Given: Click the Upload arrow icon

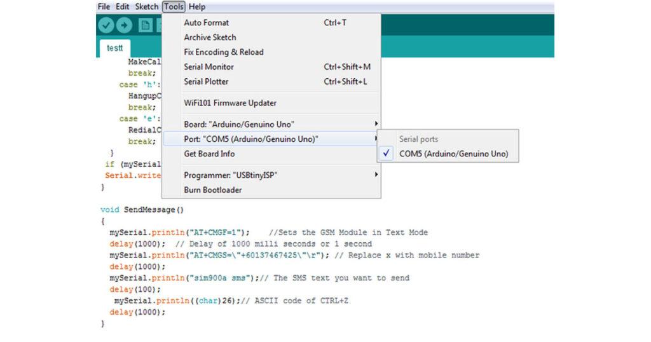Looking at the screenshot, I should click(123, 25).
